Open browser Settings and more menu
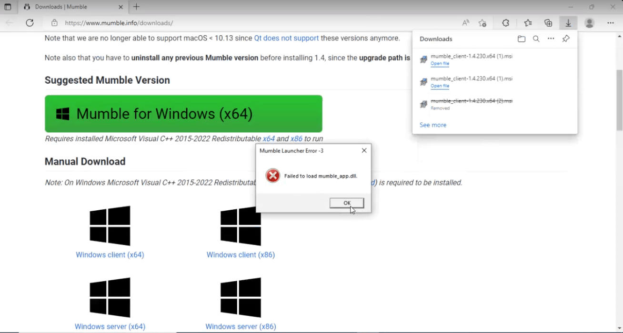623x333 pixels. tap(611, 23)
